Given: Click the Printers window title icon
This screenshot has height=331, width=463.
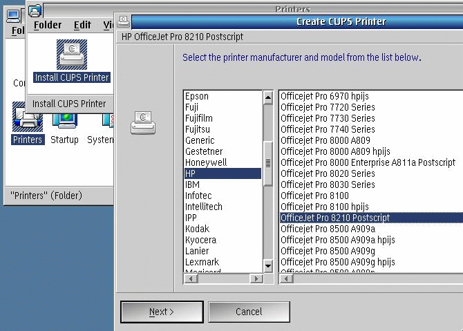Looking at the screenshot, I should 35,11.
